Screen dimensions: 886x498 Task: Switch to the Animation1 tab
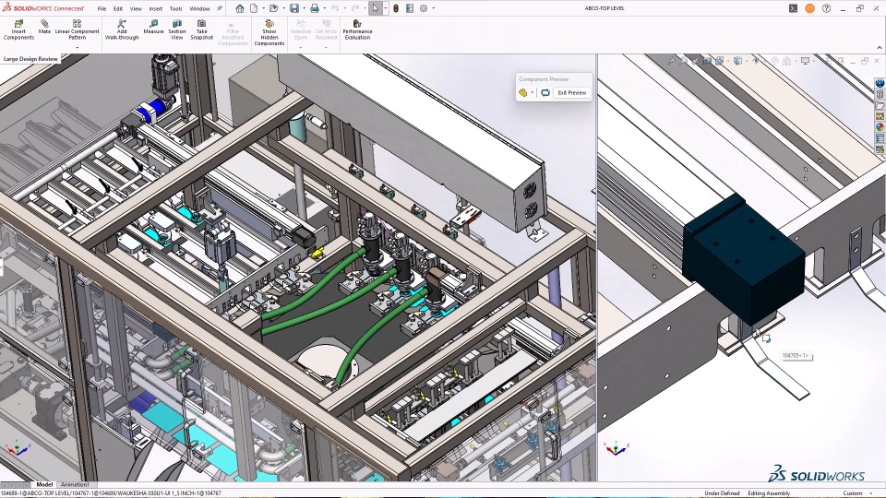(x=75, y=484)
